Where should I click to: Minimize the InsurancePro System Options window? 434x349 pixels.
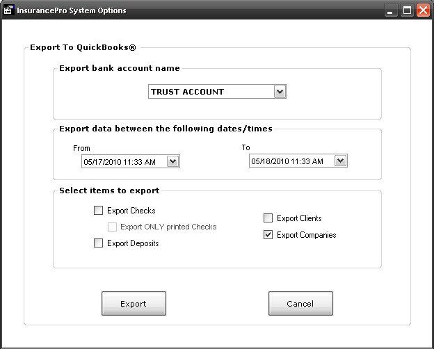[391, 10]
